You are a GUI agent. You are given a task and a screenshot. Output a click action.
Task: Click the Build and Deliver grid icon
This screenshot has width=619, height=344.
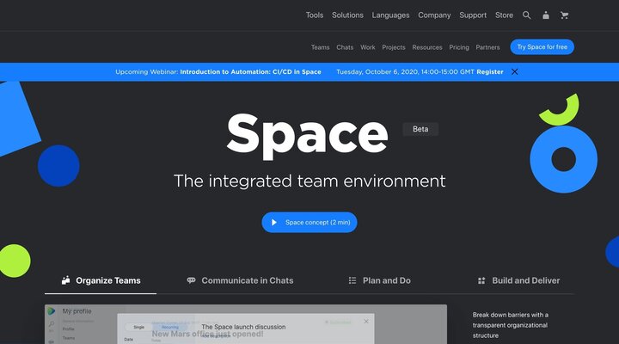coord(481,280)
